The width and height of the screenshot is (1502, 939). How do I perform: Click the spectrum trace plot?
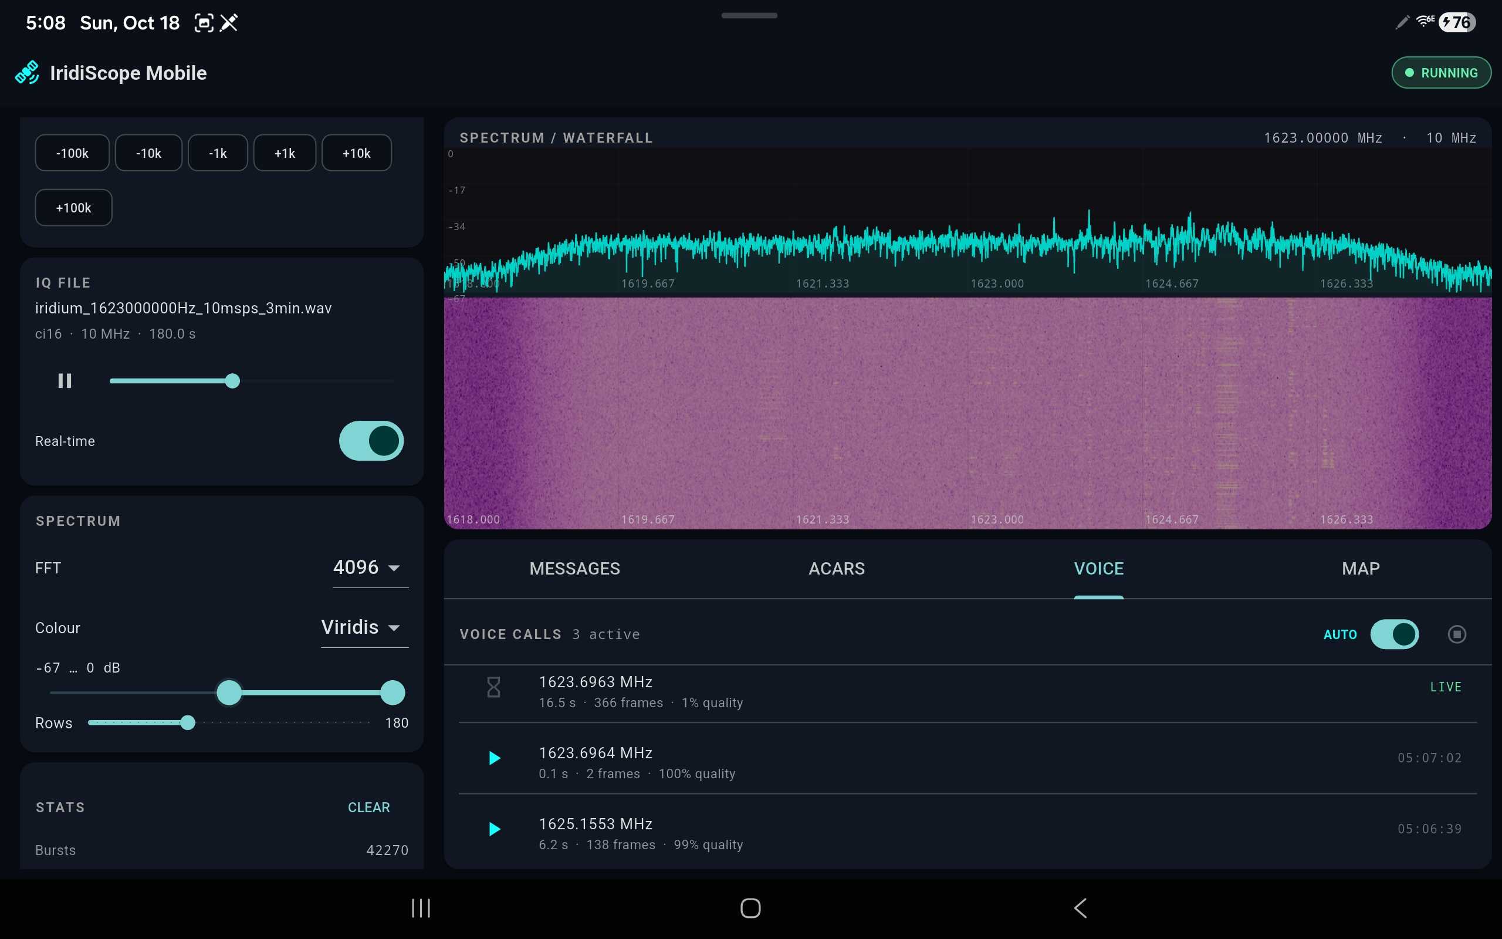(967, 221)
